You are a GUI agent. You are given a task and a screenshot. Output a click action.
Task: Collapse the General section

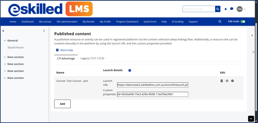[5, 41]
